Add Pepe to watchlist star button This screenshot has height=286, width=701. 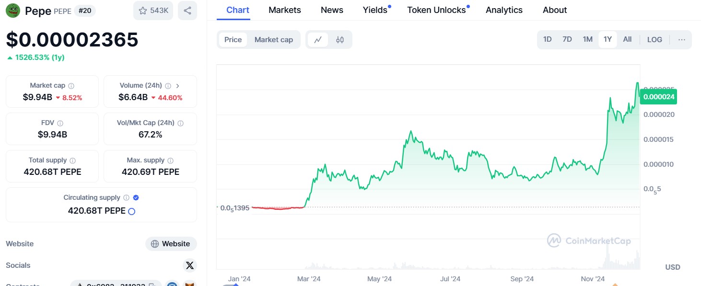click(153, 11)
